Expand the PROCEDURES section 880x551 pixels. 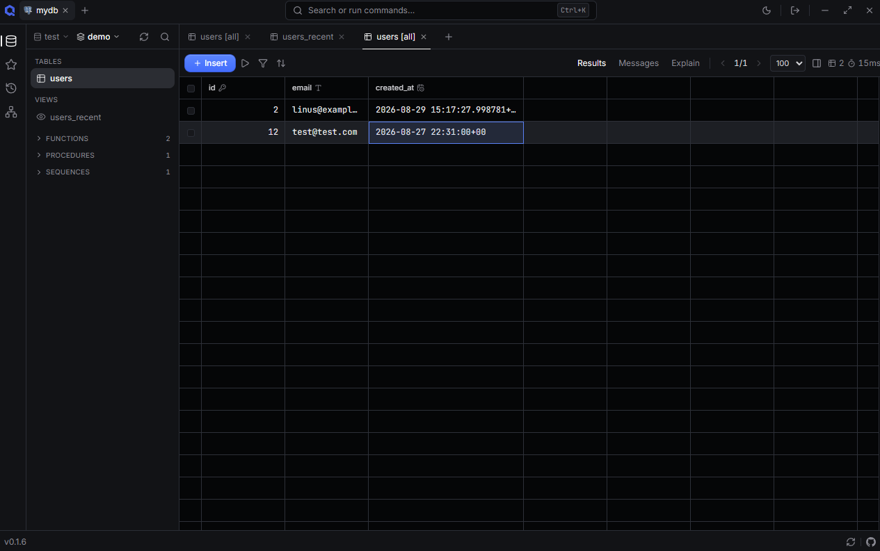[x=103, y=155]
